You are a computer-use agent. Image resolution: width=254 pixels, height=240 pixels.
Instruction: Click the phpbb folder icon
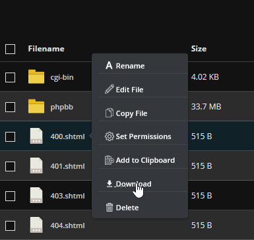(x=36, y=106)
